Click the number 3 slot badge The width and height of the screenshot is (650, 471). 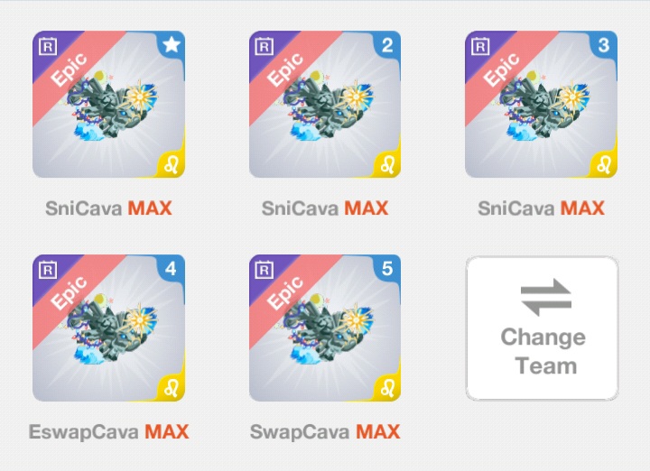pos(604,45)
